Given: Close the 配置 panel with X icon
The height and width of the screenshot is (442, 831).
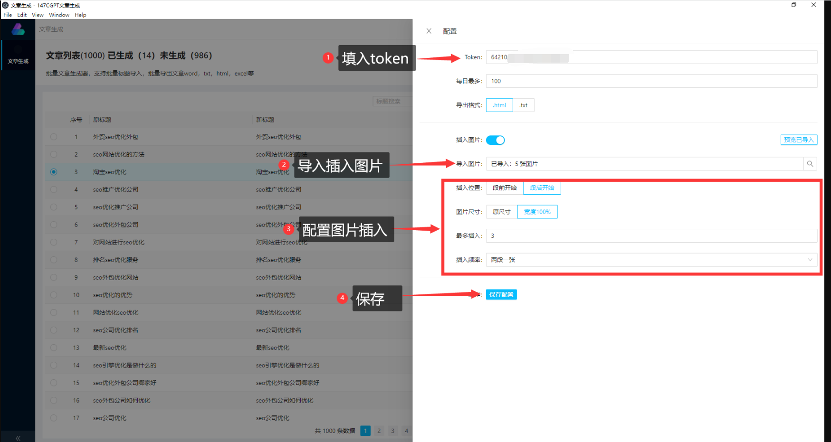Looking at the screenshot, I should click(x=429, y=31).
